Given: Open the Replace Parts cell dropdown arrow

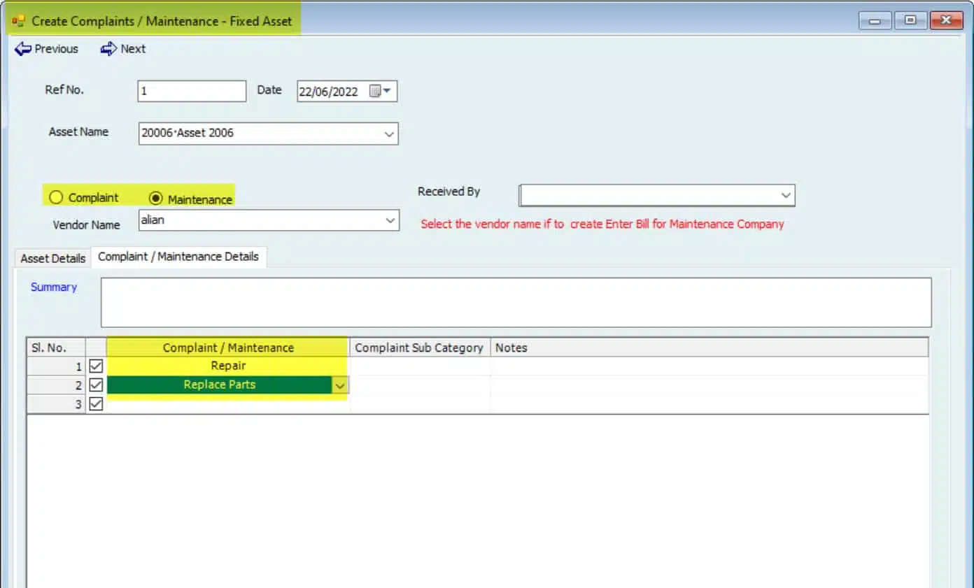Looking at the screenshot, I should (x=340, y=385).
